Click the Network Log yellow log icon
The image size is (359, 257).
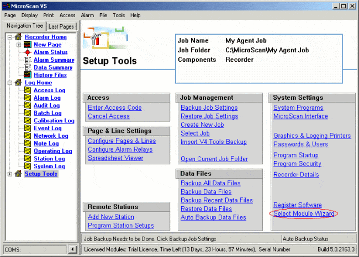[28, 136]
